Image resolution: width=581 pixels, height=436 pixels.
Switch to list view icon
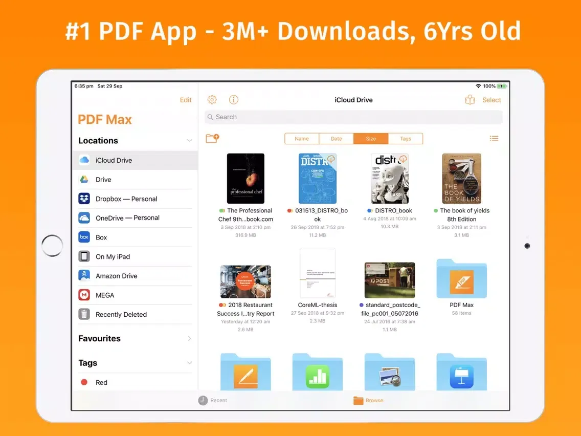[x=494, y=139]
